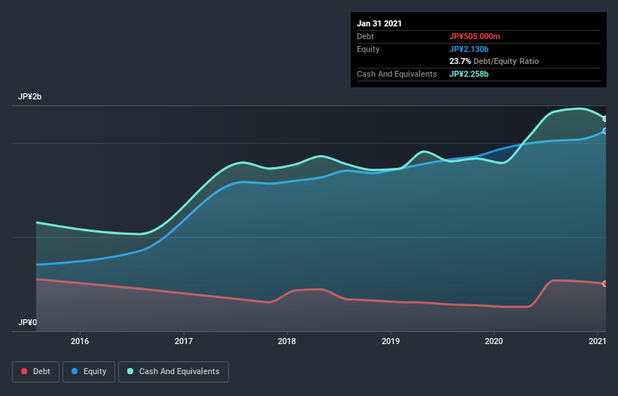Toggle the Equity series legend button
Viewport: 618px width, 396px height.
point(89,372)
